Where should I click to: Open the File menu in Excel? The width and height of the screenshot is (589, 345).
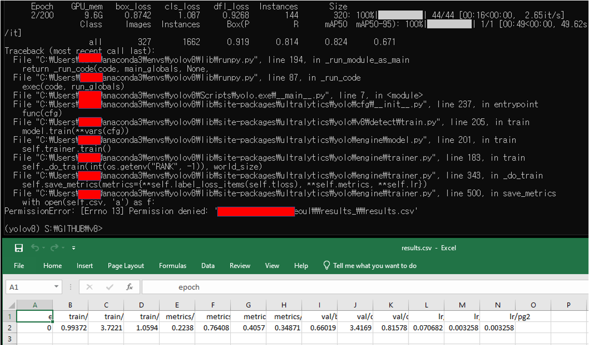[x=19, y=265]
